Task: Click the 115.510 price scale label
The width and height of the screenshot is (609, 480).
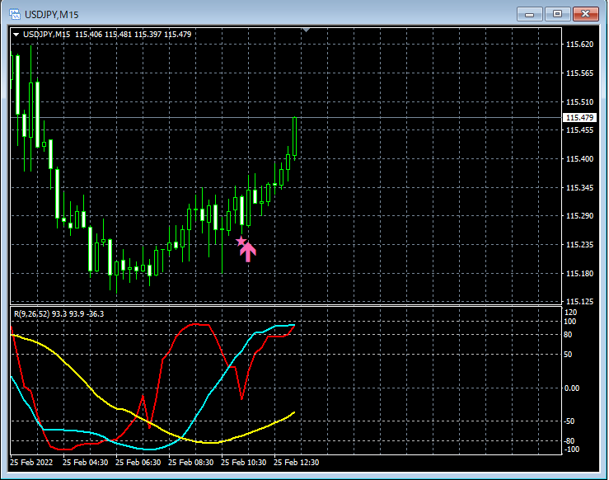Action: (x=579, y=101)
